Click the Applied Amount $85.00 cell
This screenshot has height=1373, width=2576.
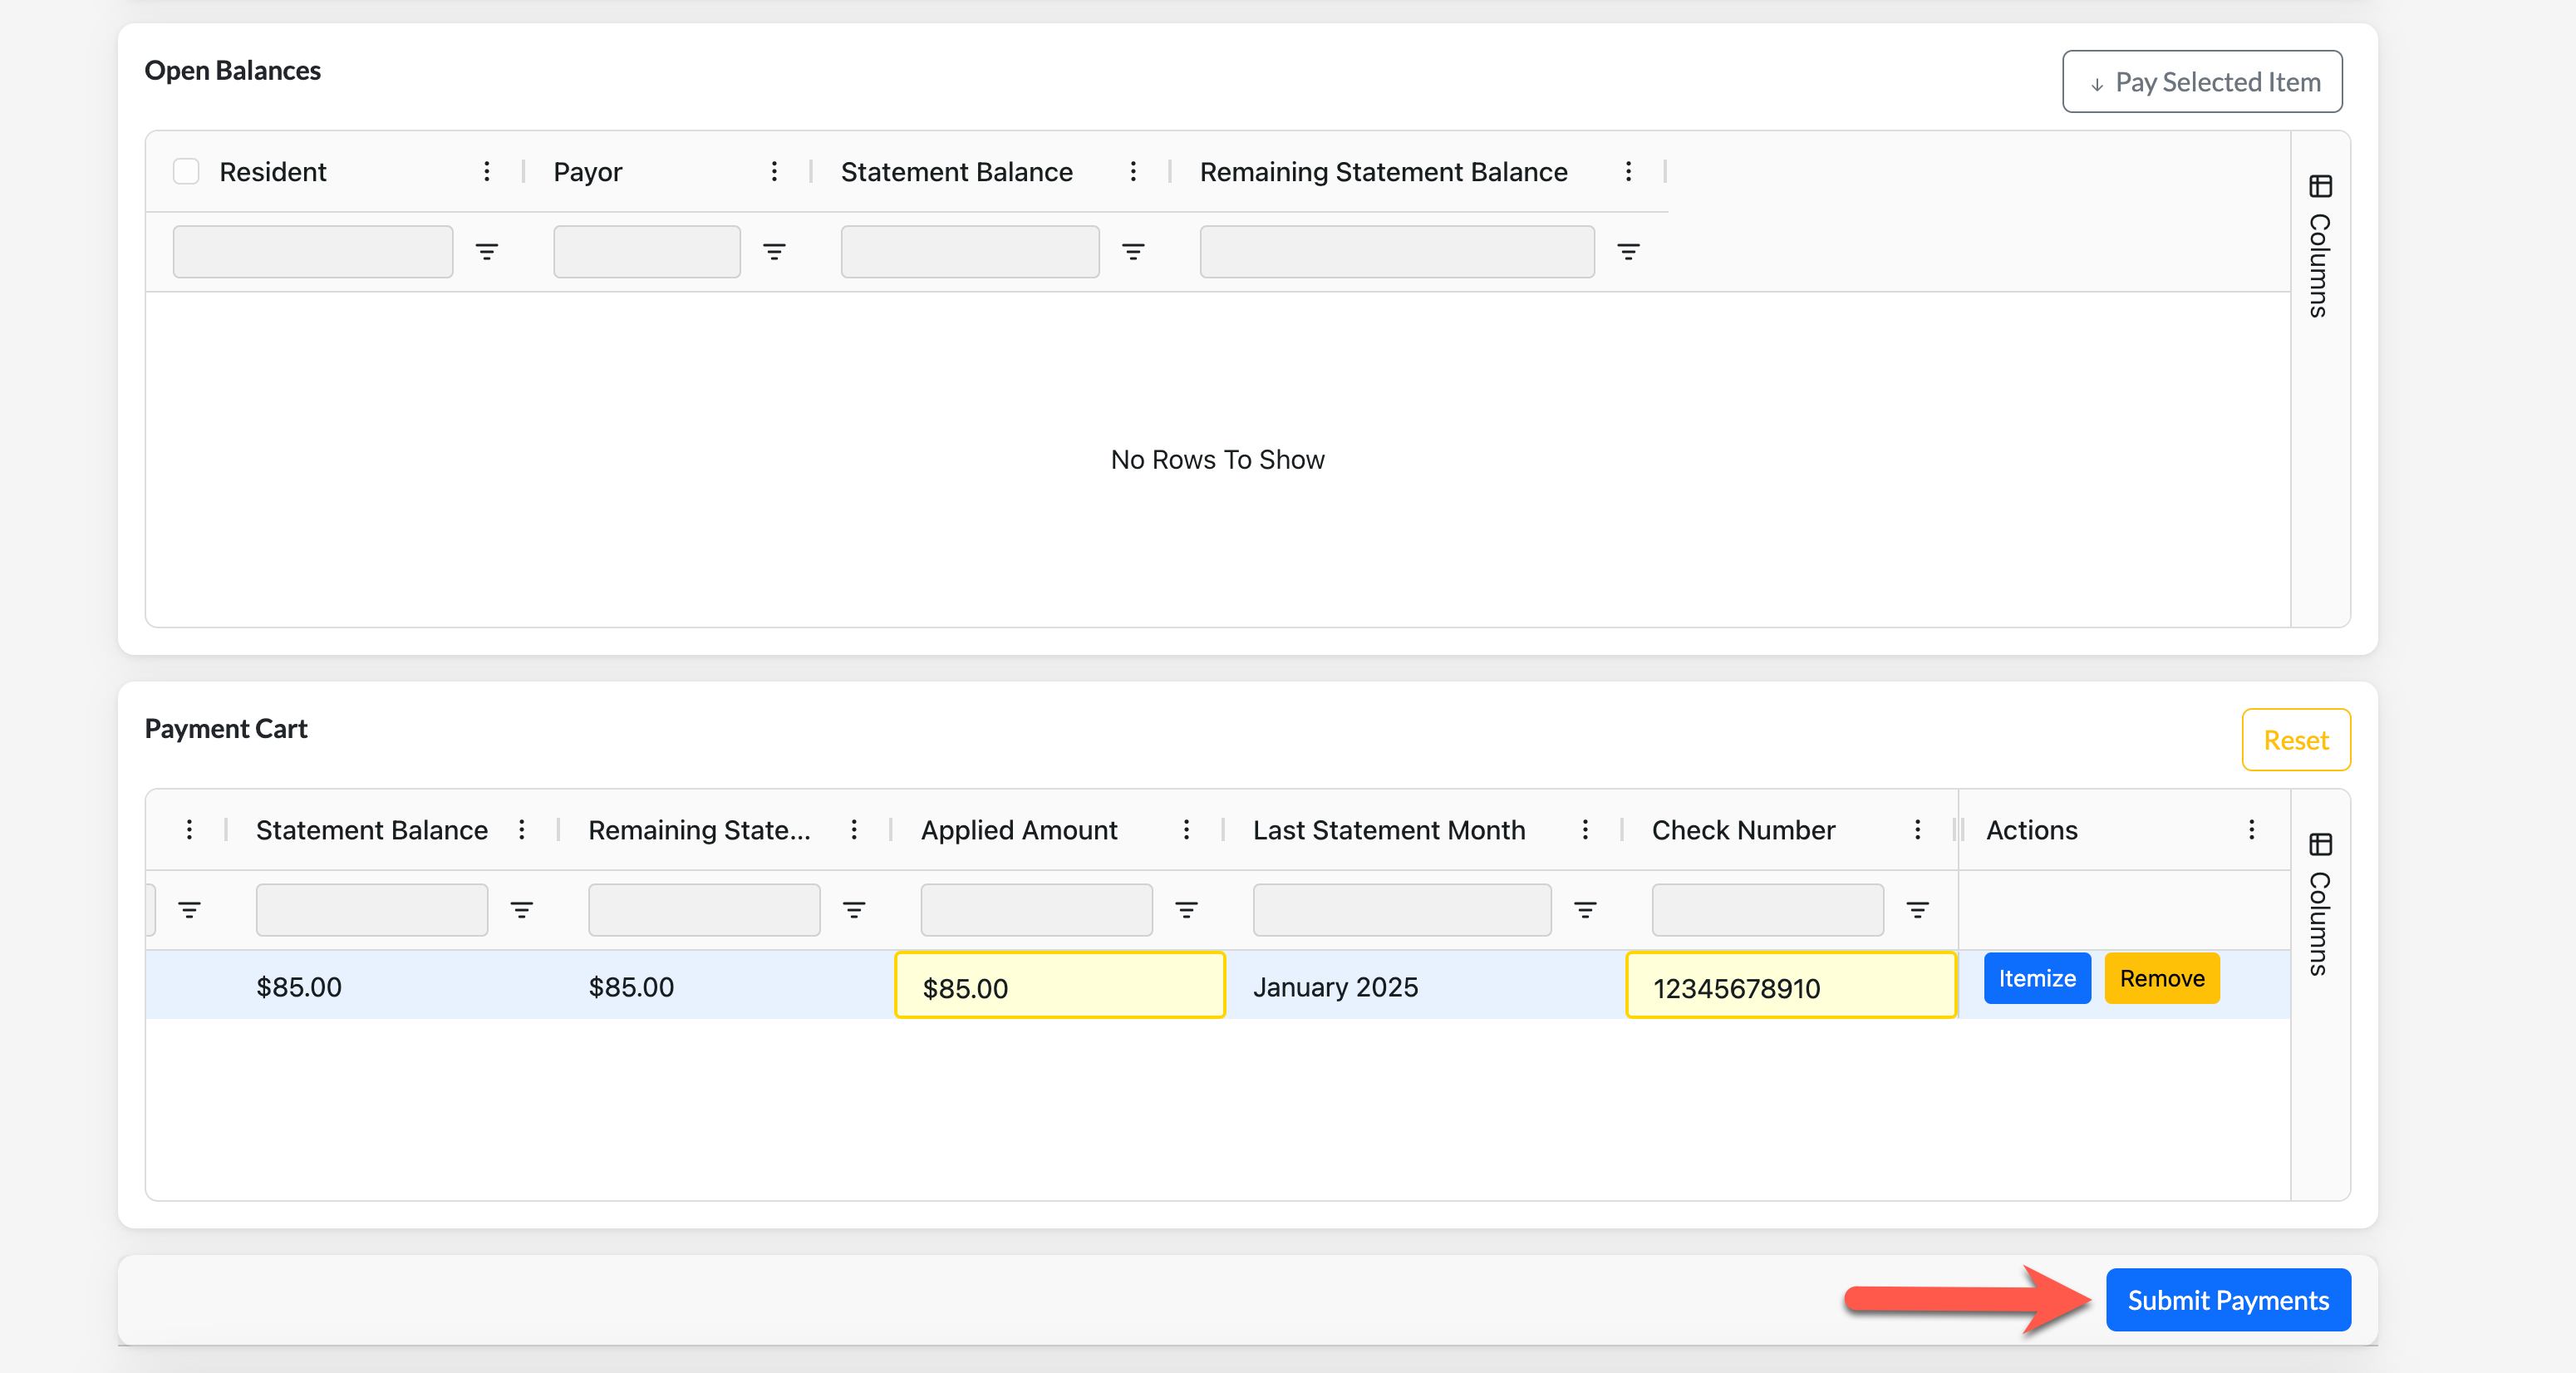click(x=1059, y=987)
